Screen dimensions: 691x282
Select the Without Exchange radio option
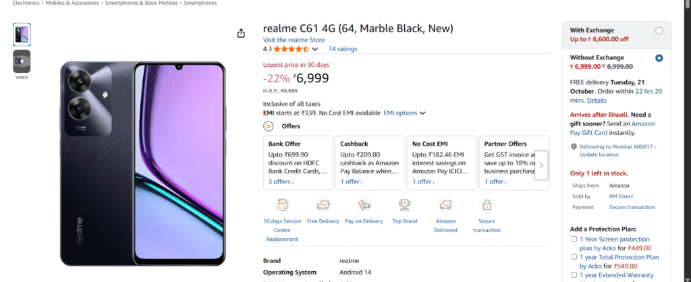(659, 58)
